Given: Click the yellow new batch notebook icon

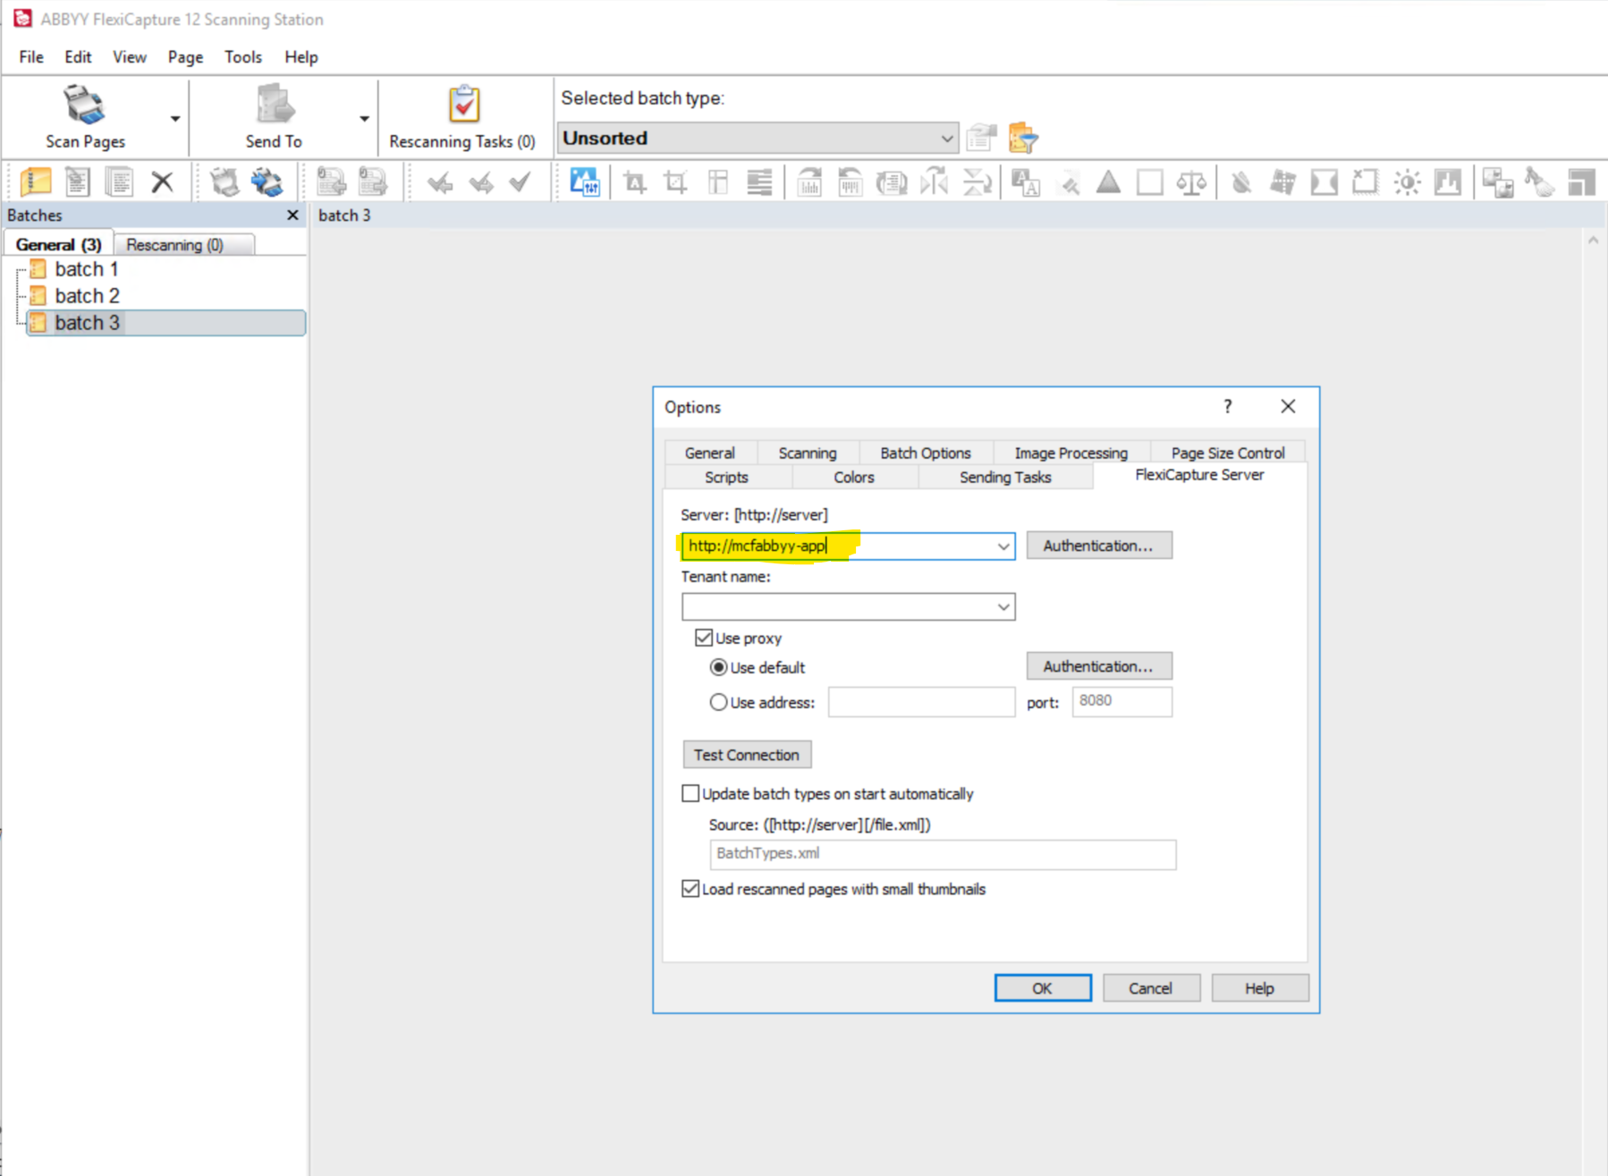Looking at the screenshot, I should tap(36, 182).
